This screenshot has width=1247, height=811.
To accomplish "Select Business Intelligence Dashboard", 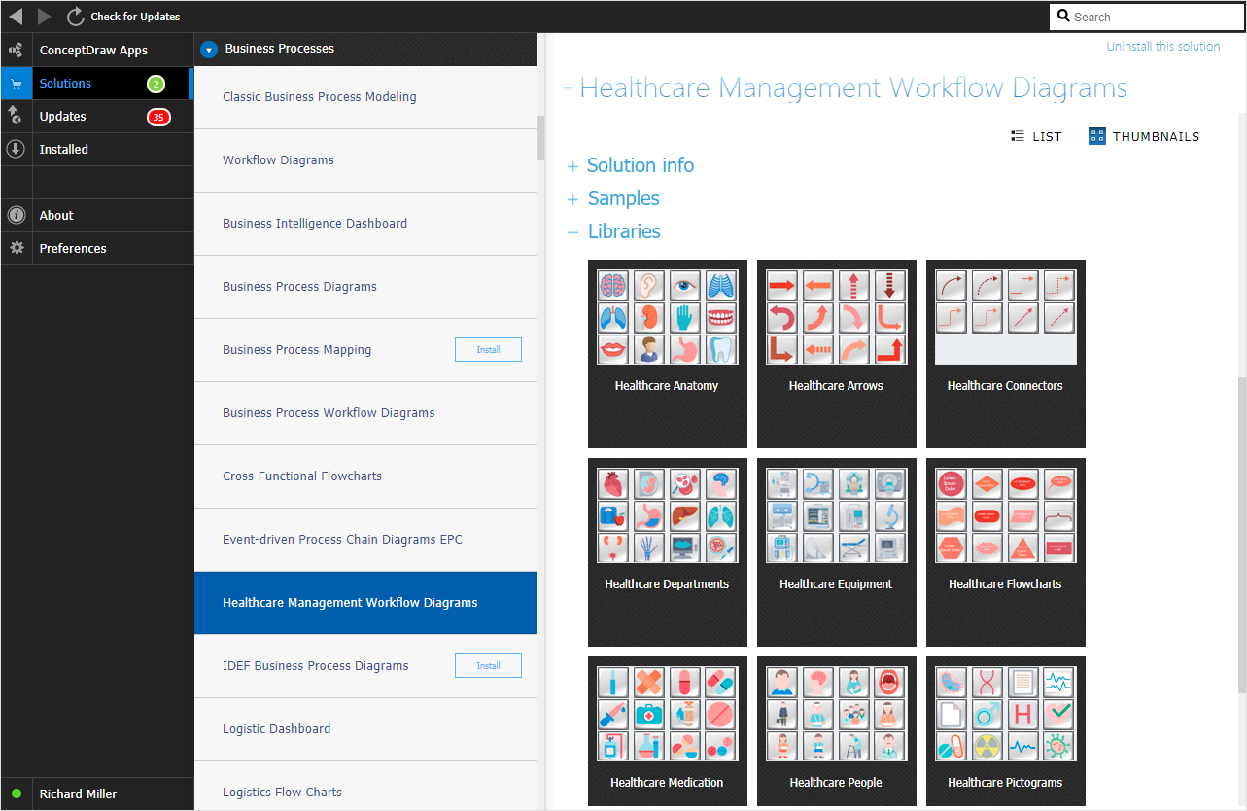I will point(365,224).
